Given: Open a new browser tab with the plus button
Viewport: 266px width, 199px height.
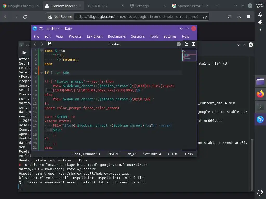Looking at the screenshot, I should [217, 6].
